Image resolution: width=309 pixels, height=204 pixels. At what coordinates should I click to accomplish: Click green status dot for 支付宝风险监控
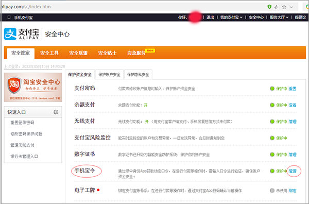[x=272, y=138]
